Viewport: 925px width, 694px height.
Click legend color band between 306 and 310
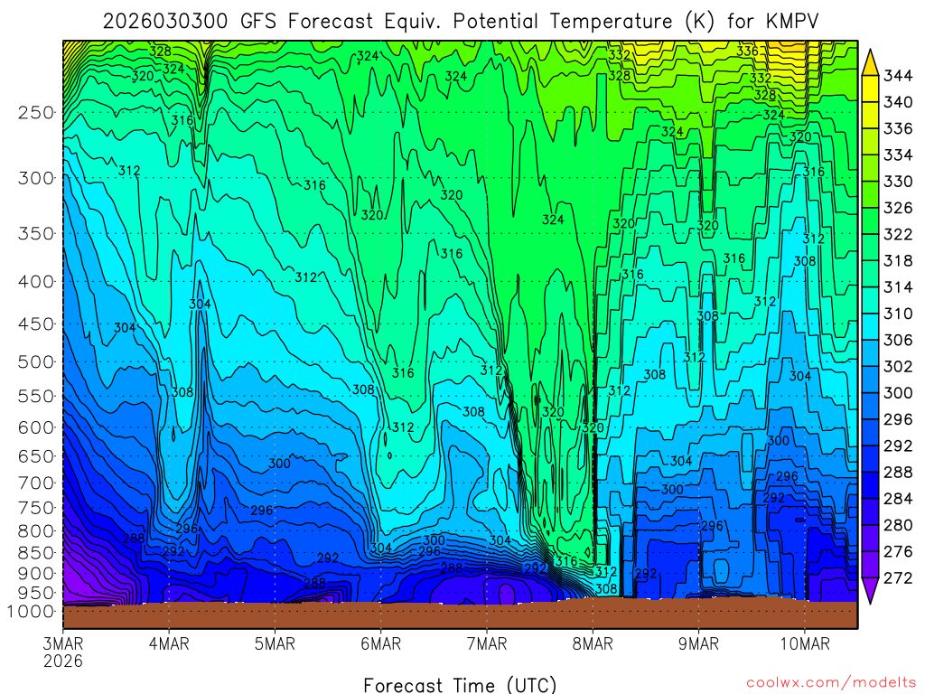[x=870, y=326]
